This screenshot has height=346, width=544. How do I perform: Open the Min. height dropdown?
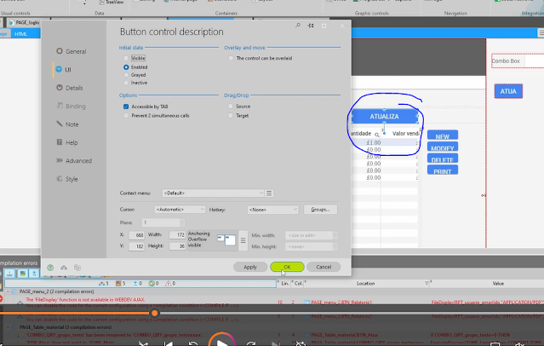(x=311, y=246)
